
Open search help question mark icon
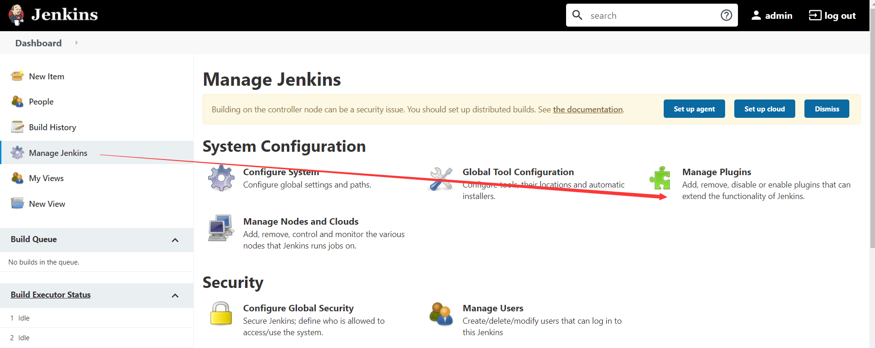pos(726,15)
